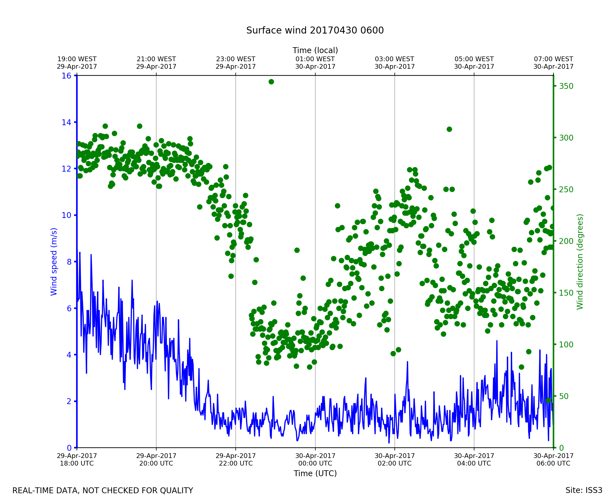Click the '19:00 WEST' top tick label
This screenshot has width=615, height=503.
click(77, 59)
